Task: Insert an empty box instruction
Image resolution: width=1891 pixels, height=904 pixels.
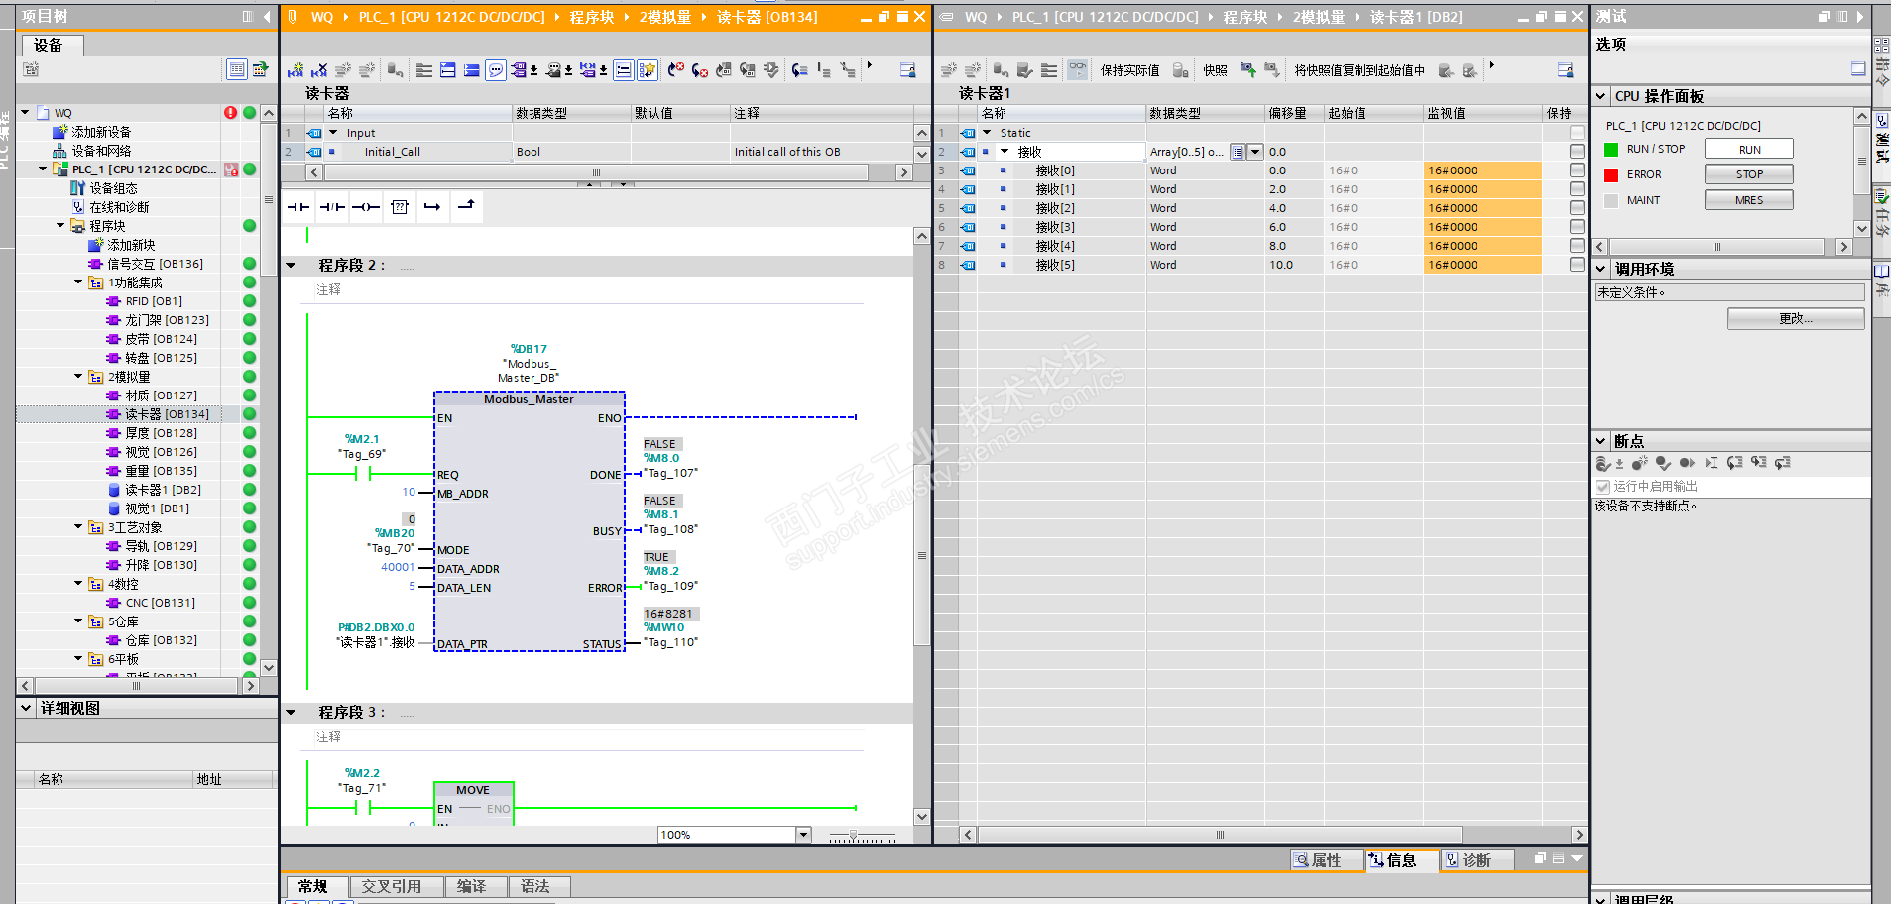Action: coord(400,207)
